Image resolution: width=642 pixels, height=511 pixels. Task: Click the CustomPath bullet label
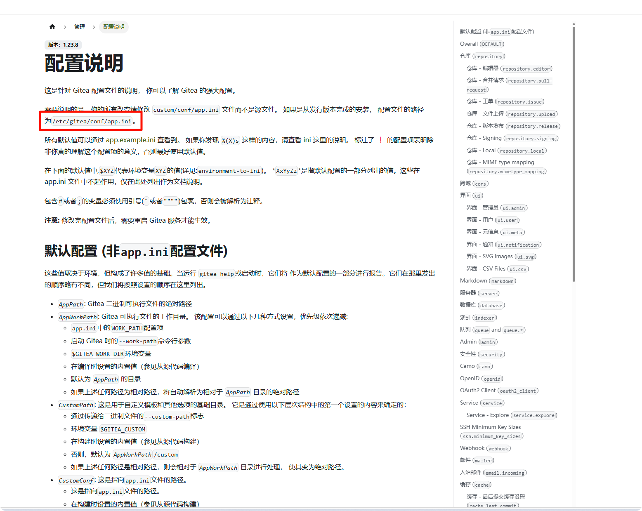click(76, 405)
